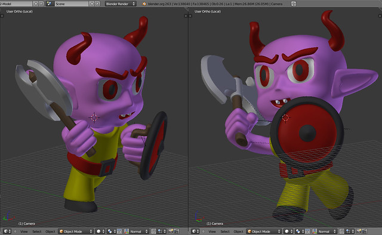Open Blender Render engine dropdown
The image size is (382, 235).
(121, 4)
